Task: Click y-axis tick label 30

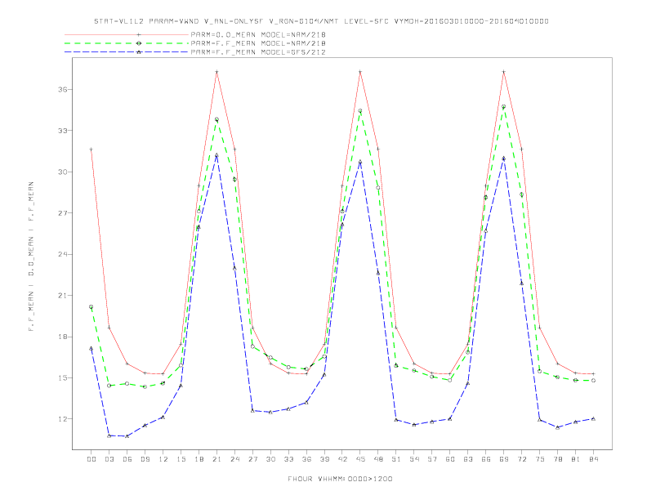Action: (63, 172)
